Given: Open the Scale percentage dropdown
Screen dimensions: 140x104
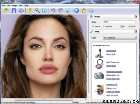Looking at the screenshot, I should pos(120,22).
